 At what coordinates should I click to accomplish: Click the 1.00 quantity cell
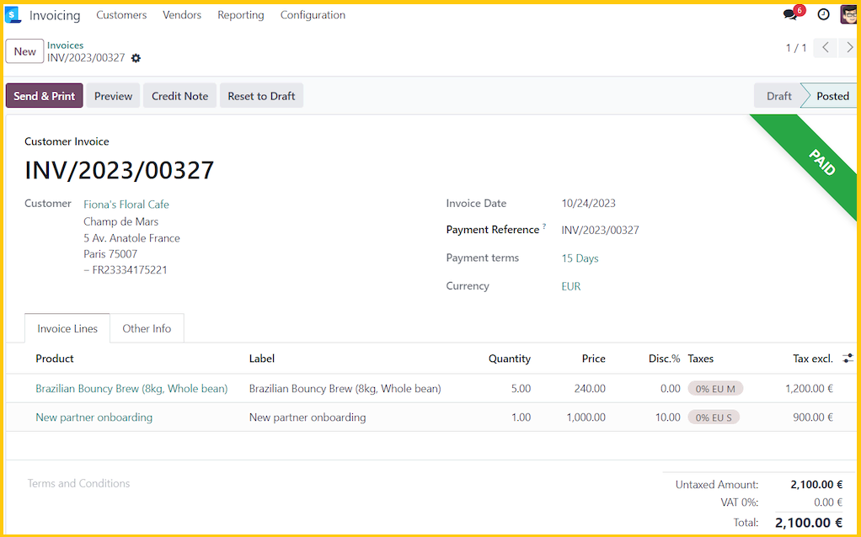[521, 417]
